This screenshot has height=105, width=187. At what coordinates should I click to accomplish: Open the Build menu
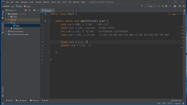pos(53,2)
